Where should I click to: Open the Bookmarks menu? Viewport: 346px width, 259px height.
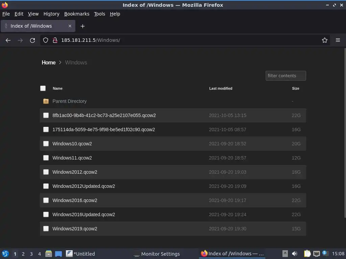pos(77,14)
